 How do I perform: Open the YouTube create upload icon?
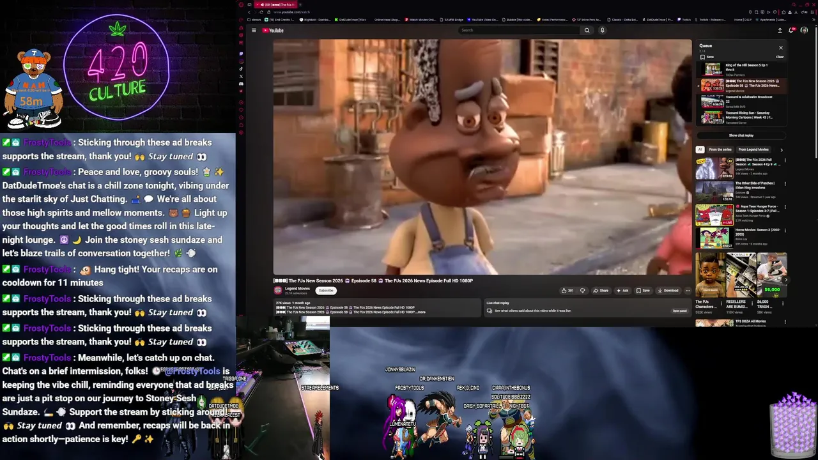pyautogui.click(x=780, y=30)
